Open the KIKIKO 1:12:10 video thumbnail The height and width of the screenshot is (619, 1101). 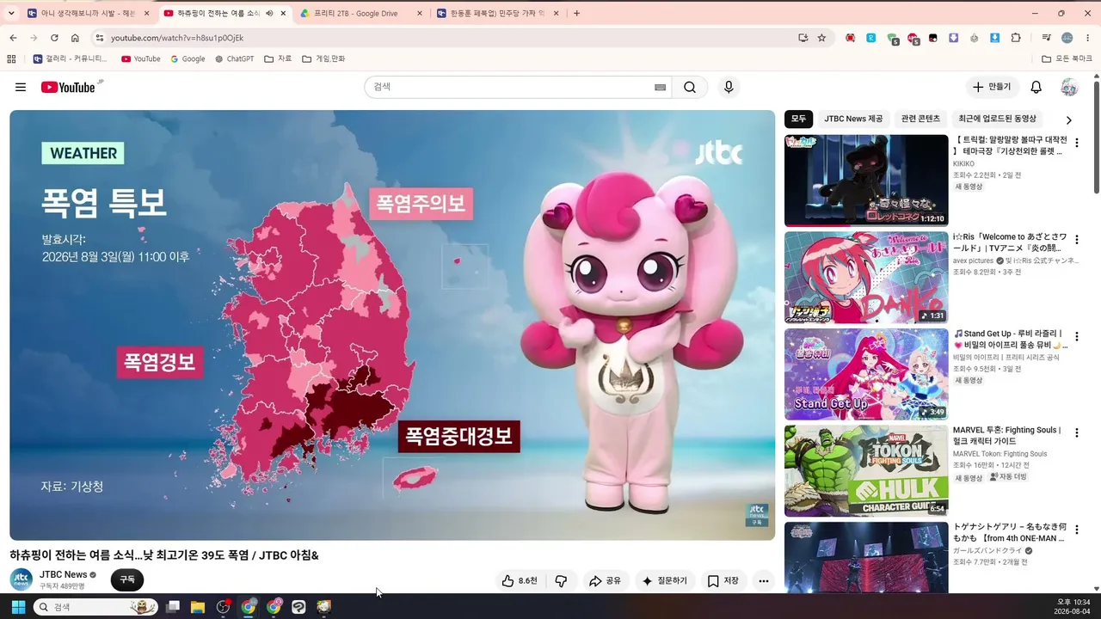(x=866, y=181)
